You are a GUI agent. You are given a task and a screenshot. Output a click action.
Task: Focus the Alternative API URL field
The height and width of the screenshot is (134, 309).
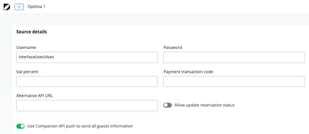(x=87, y=105)
